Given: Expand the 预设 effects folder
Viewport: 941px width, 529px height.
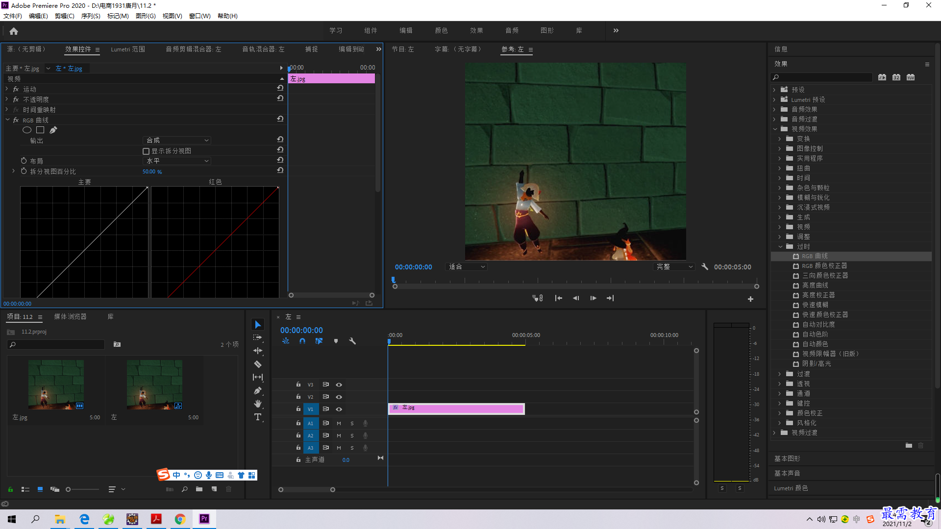Looking at the screenshot, I should pyautogui.click(x=775, y=90).
